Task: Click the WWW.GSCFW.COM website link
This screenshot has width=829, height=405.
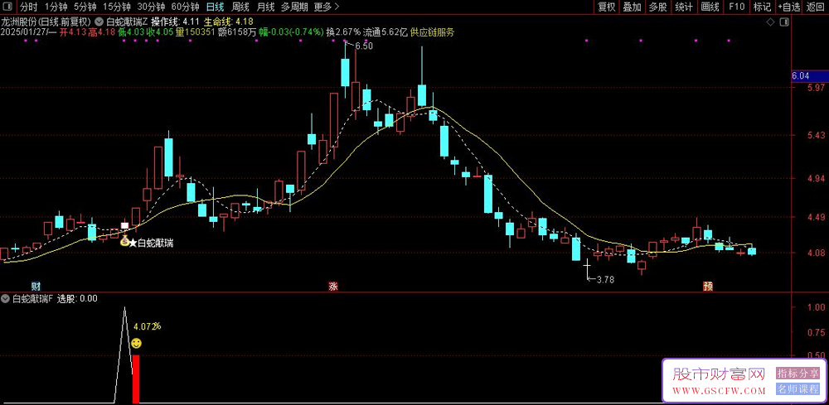Action: click(x=719, y=391)
